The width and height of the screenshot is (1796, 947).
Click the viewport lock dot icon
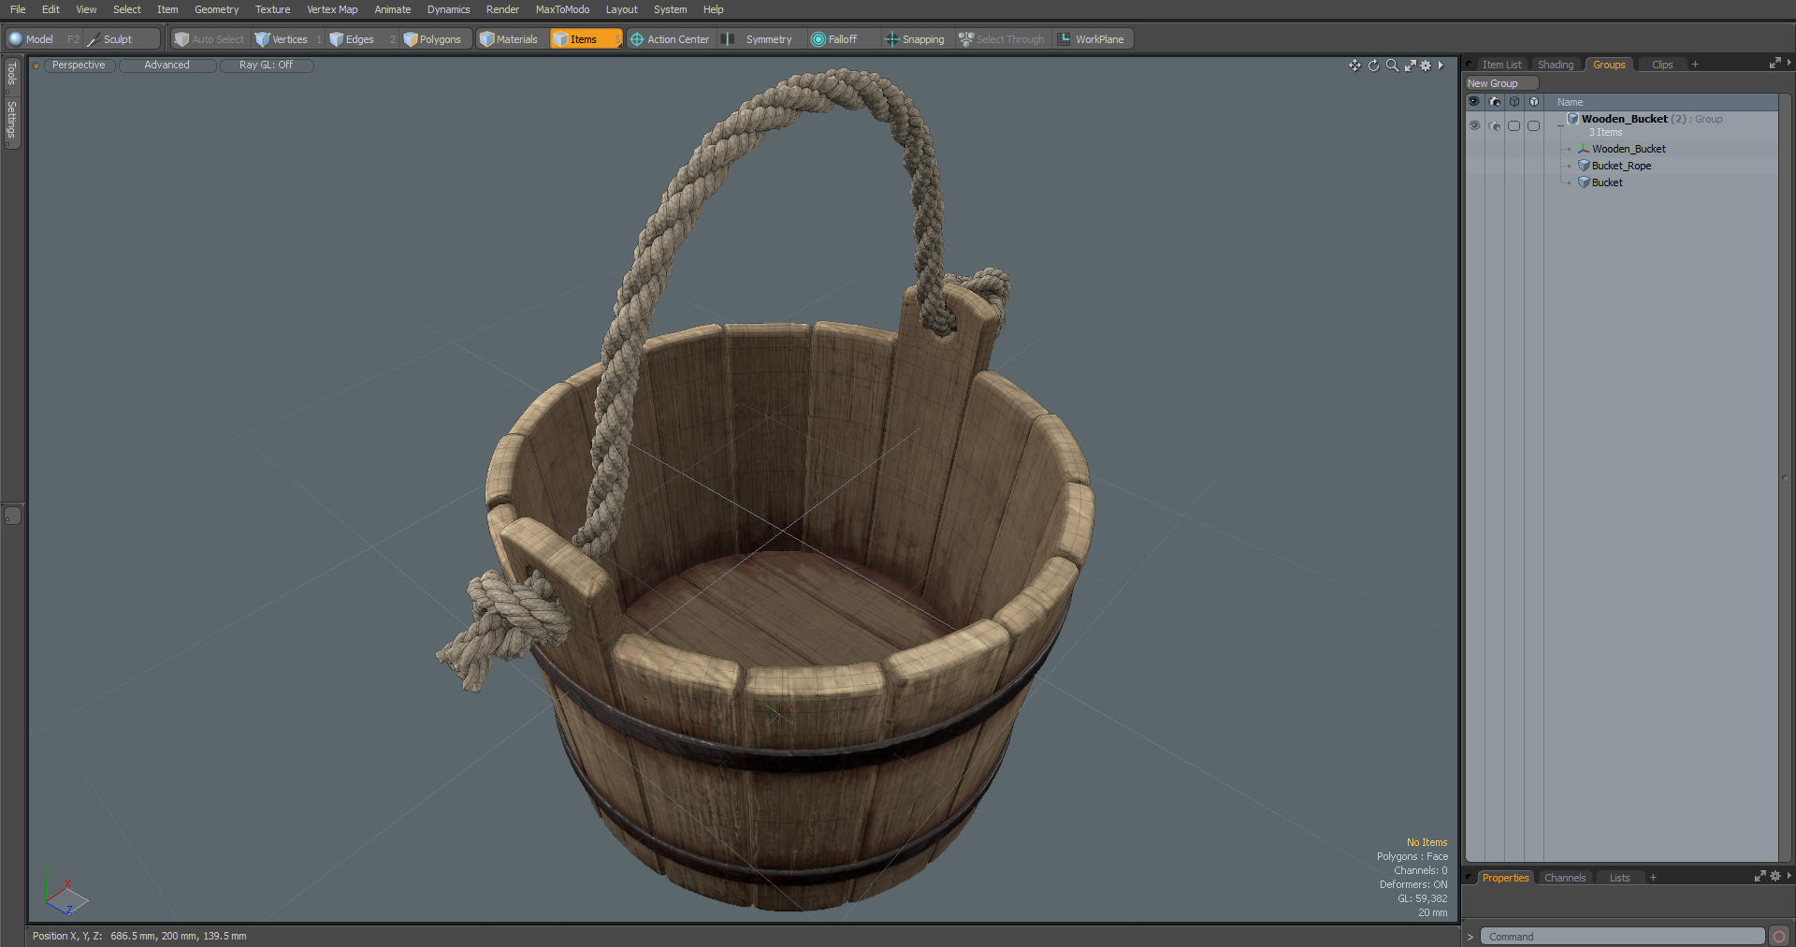[36, 66]
